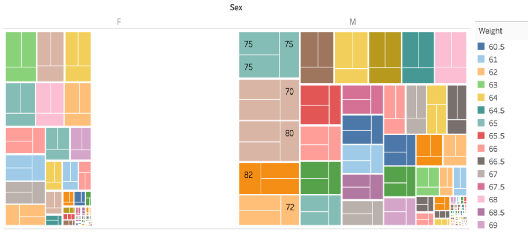
Task: Highlight the 62 legend label text
Action: pyautogui.click(x=493, y=72)
